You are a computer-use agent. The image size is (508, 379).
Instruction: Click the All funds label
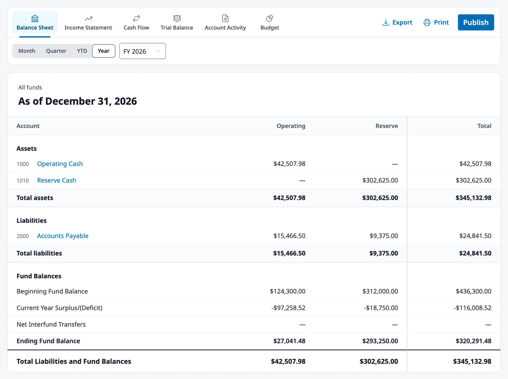pos(30,87)
